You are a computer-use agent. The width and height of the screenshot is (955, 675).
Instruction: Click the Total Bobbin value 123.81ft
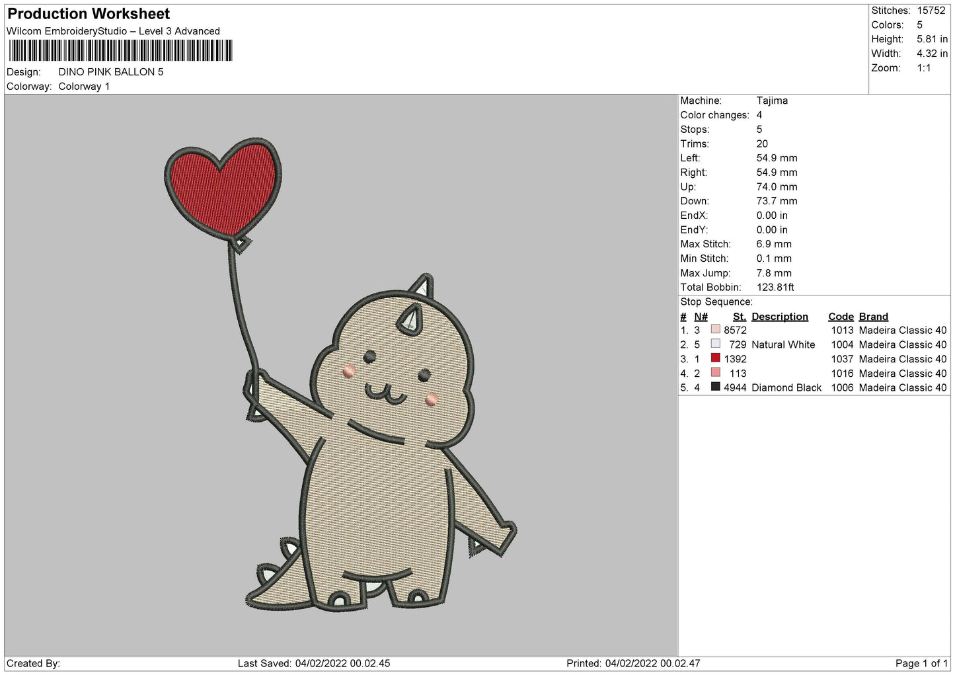click(x=775, y=287)
